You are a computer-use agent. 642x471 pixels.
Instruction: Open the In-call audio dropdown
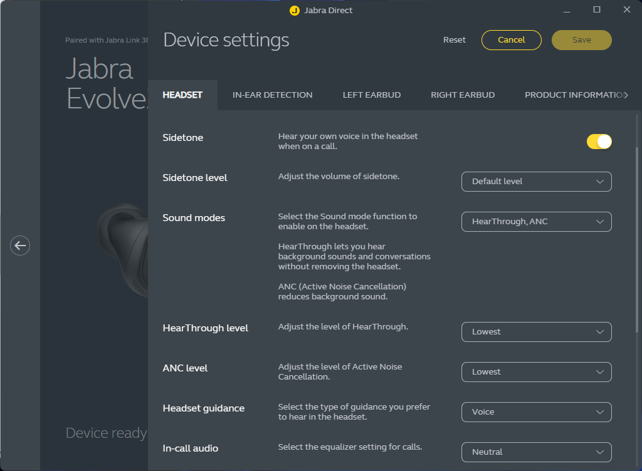(x=537, y=452)
